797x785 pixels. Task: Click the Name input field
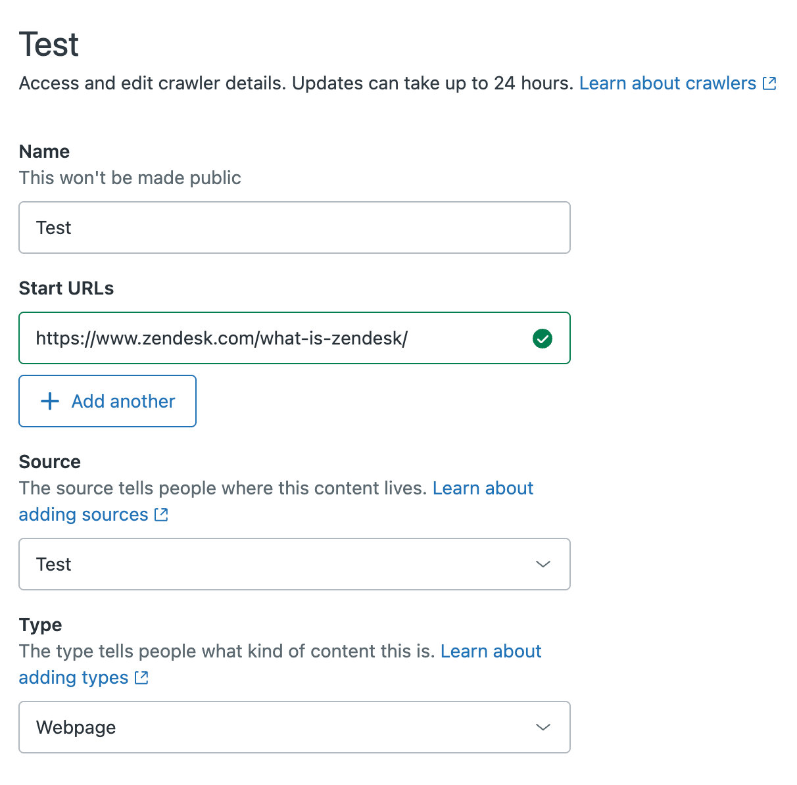coord(294,227)
